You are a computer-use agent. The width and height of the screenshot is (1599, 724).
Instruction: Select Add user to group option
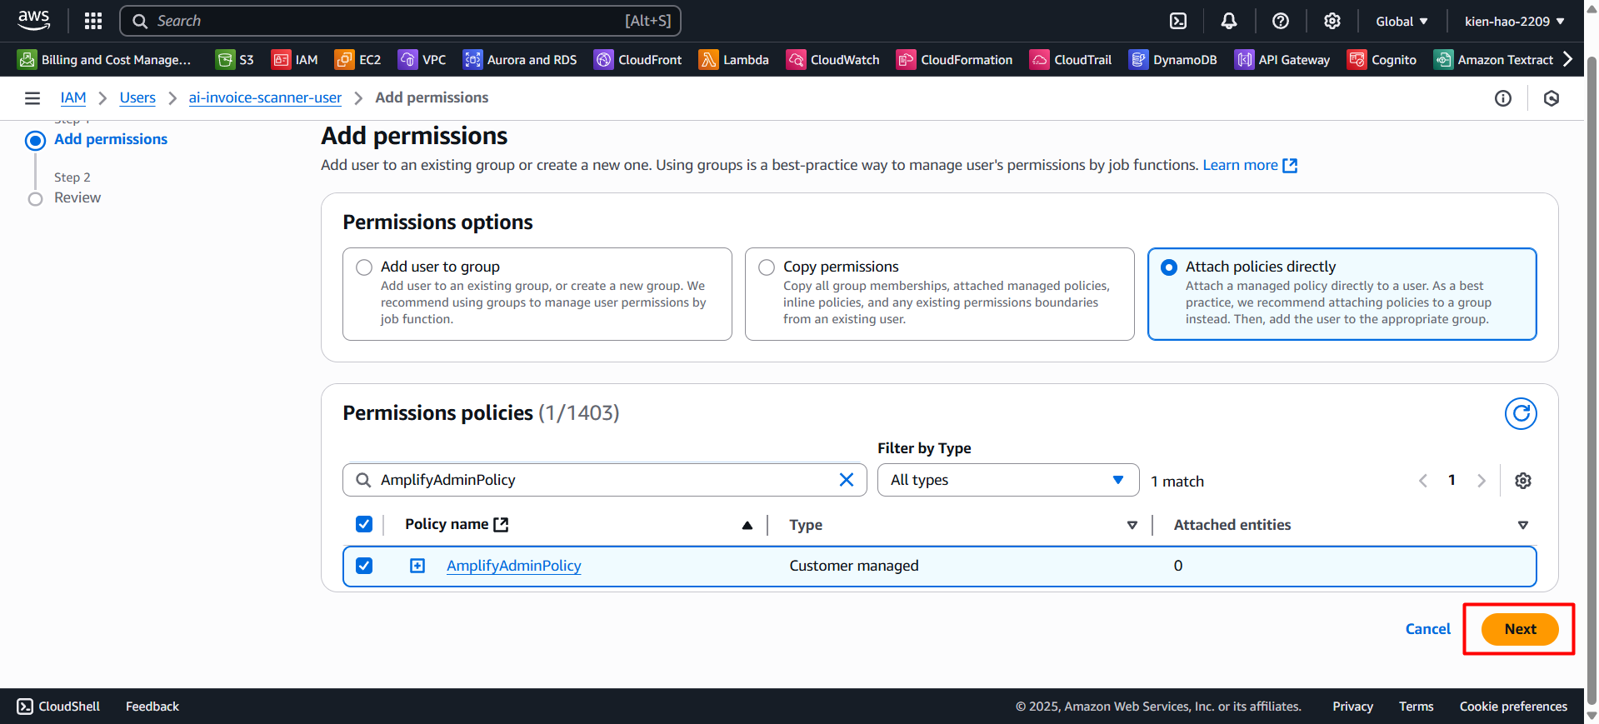[x=364, y=267]
